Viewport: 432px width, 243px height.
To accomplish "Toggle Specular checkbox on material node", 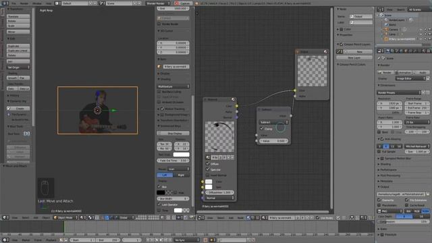I will click(x=207, y=169).
